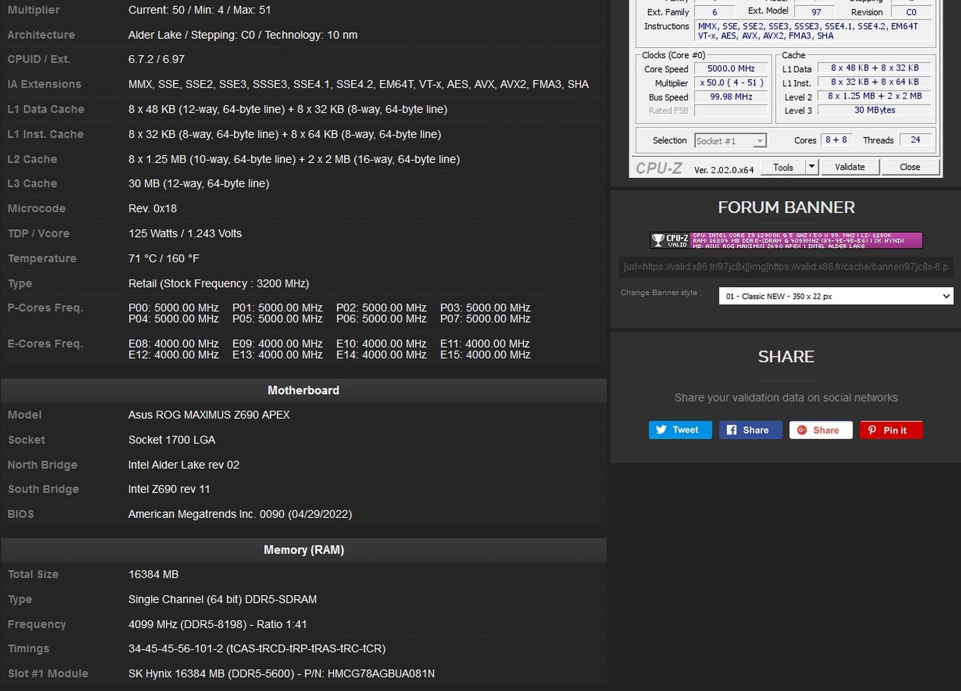
Task: Click the L2 Cache '8 x 1.25 MB' value
Action: (294, 159)
